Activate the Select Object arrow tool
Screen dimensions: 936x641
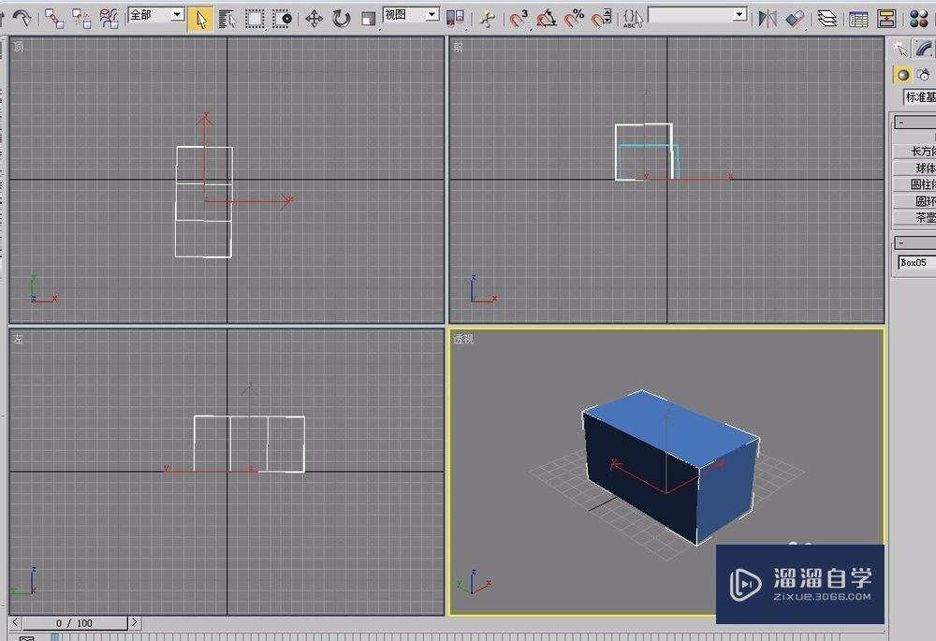coord(199,18)
